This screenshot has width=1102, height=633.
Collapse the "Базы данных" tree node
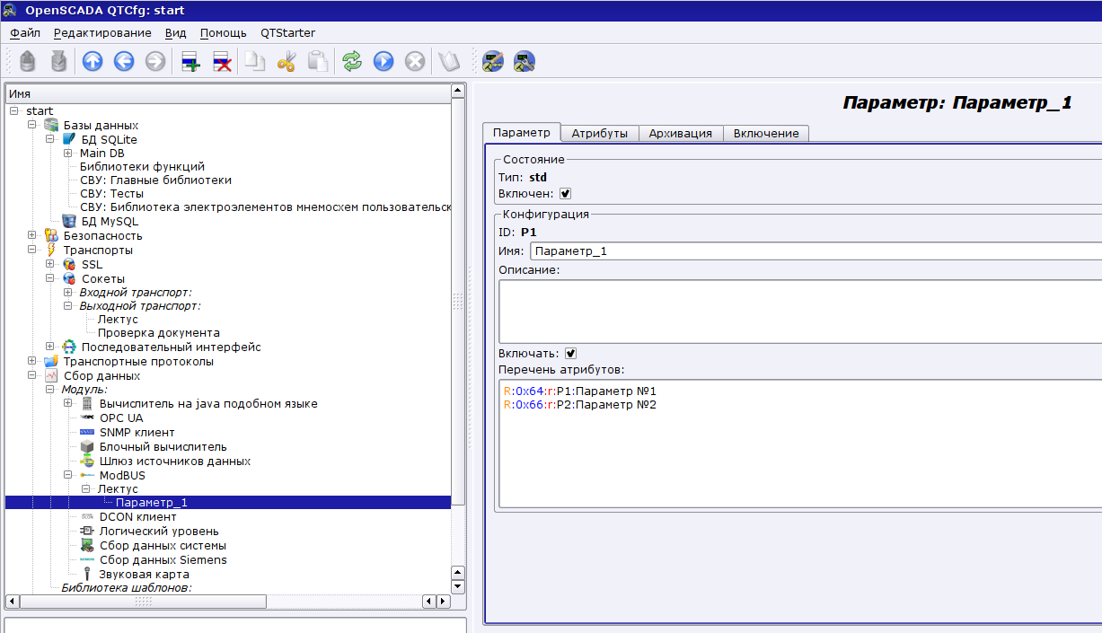pos(32,125)
